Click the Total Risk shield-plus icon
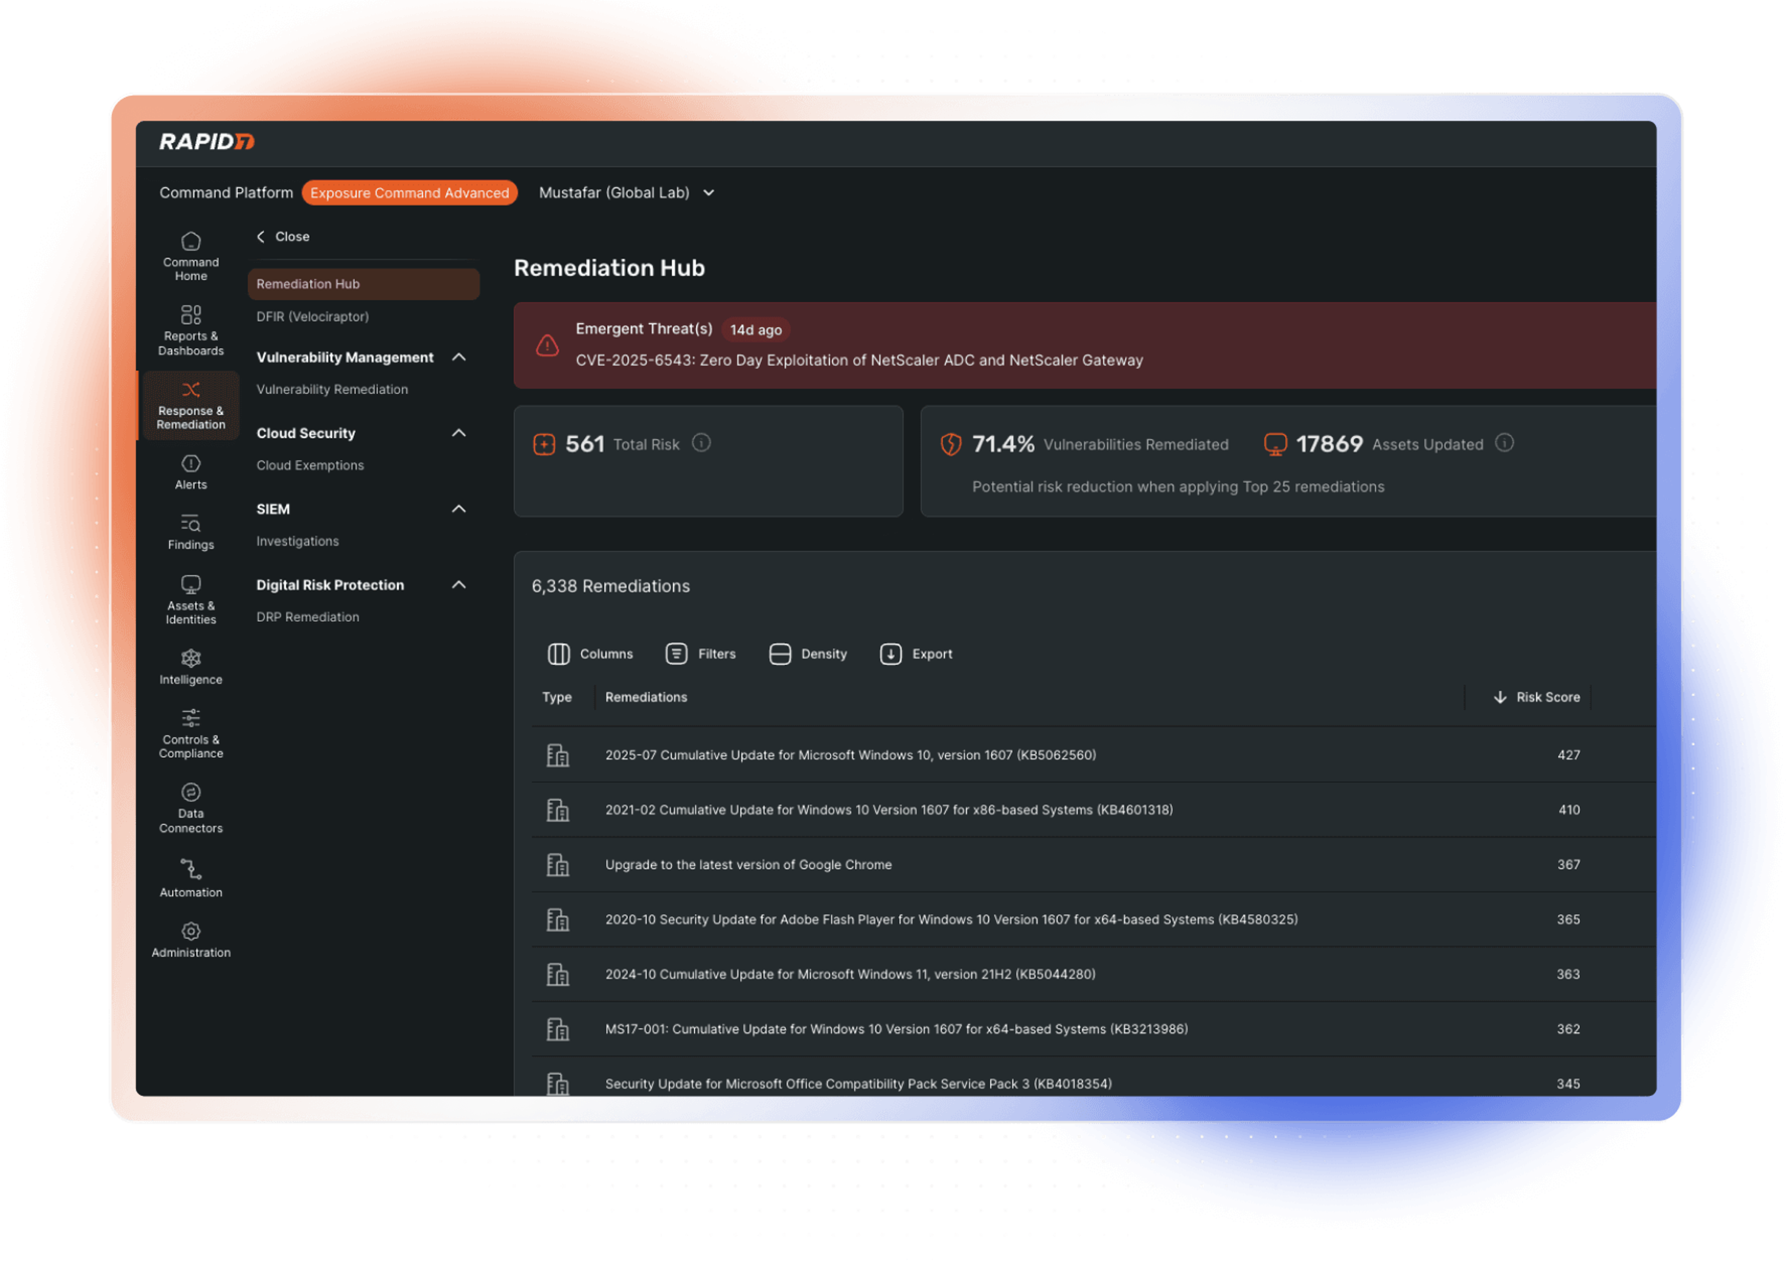This screenshot has height=1266, width=1786. [544, 444]
